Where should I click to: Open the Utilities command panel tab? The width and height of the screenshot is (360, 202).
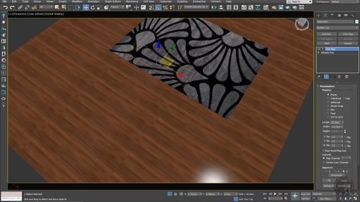353,15
